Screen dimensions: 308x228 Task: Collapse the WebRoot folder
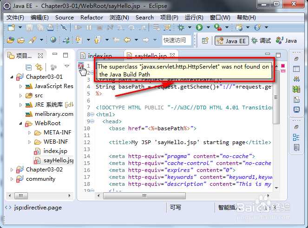20,123
